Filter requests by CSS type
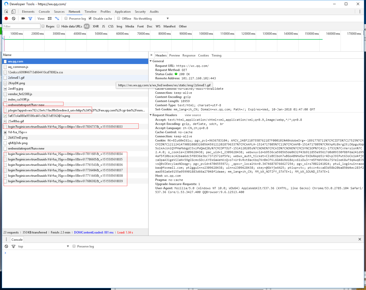Viewport: 366px width, 290px height. [111, 26]
